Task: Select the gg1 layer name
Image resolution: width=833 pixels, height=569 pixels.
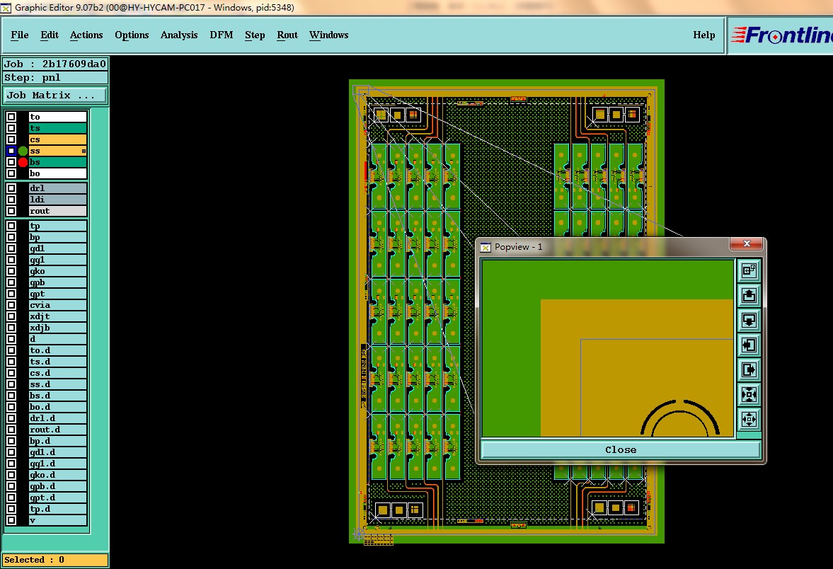Action: pos(57,260)
